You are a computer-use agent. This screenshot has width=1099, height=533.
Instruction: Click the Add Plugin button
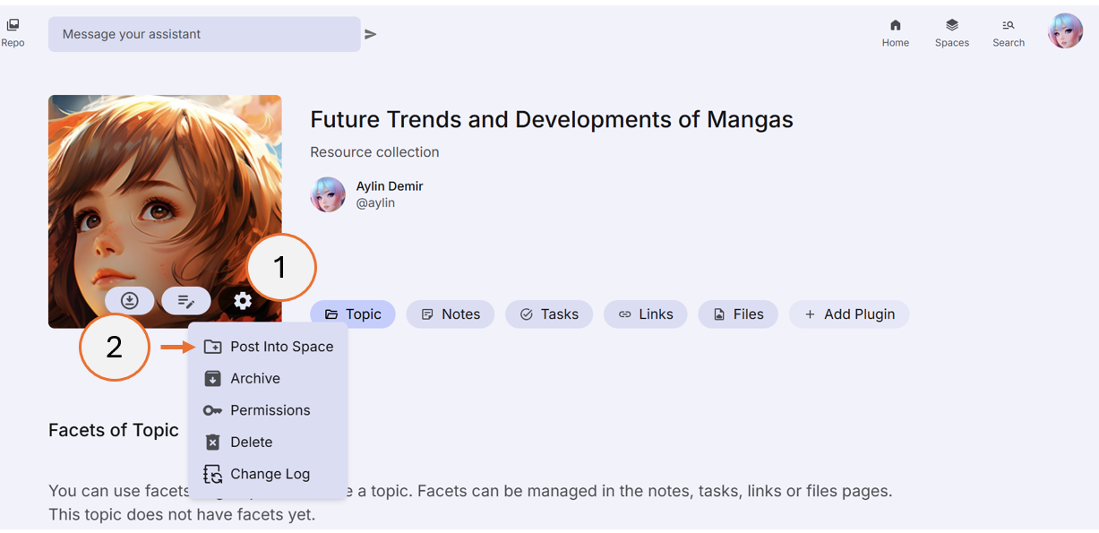[x=848, y=314]
